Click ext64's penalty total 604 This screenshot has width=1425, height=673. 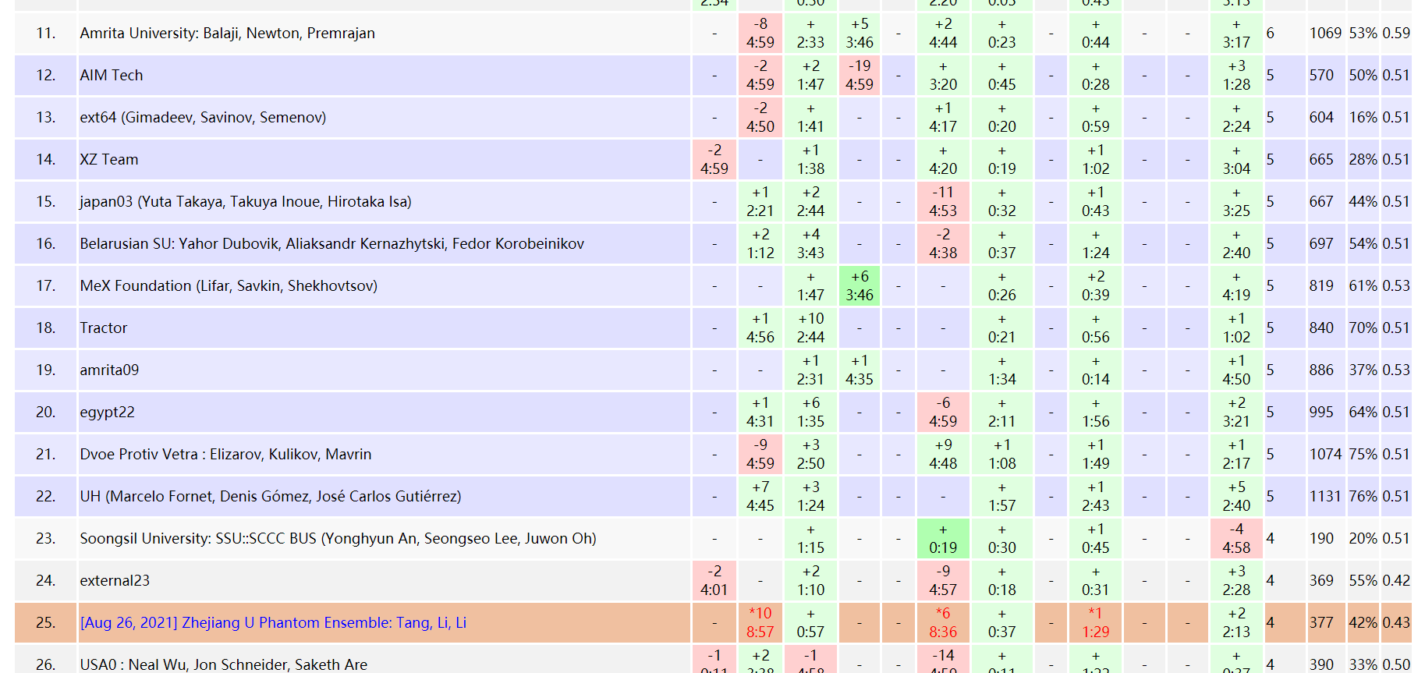pyautogui.click(x=1321, y=118)
